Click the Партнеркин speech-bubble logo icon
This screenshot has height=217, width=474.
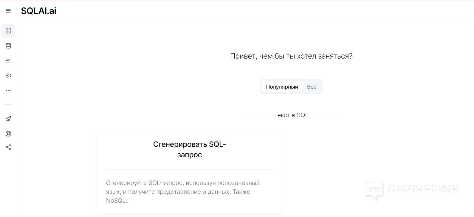click(x=374, y=191)
